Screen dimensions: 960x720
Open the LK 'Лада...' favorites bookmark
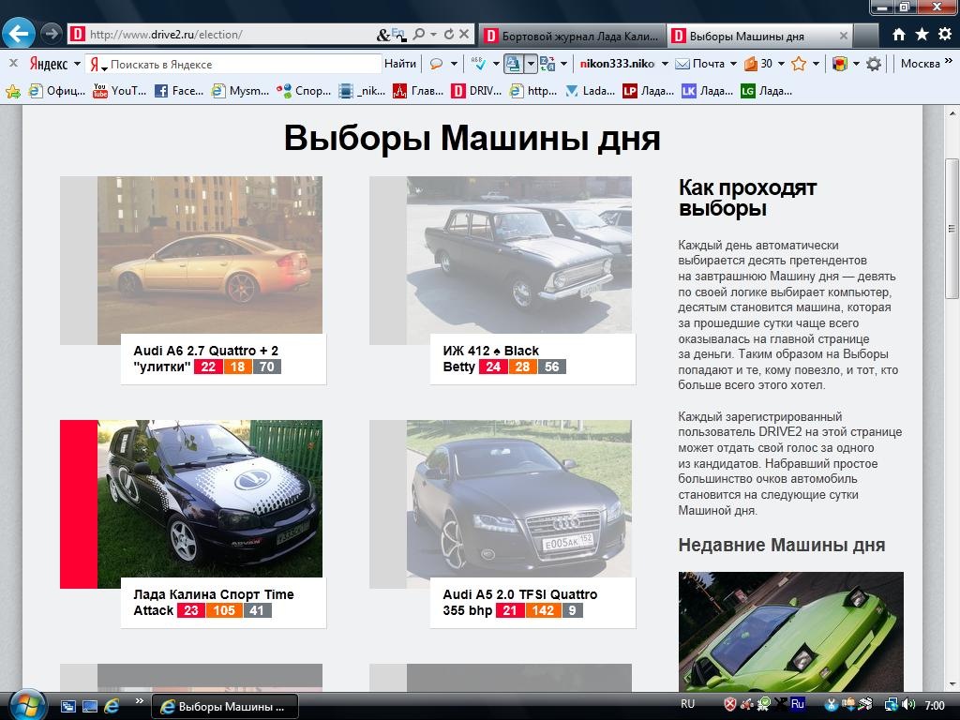pos(707,91)
